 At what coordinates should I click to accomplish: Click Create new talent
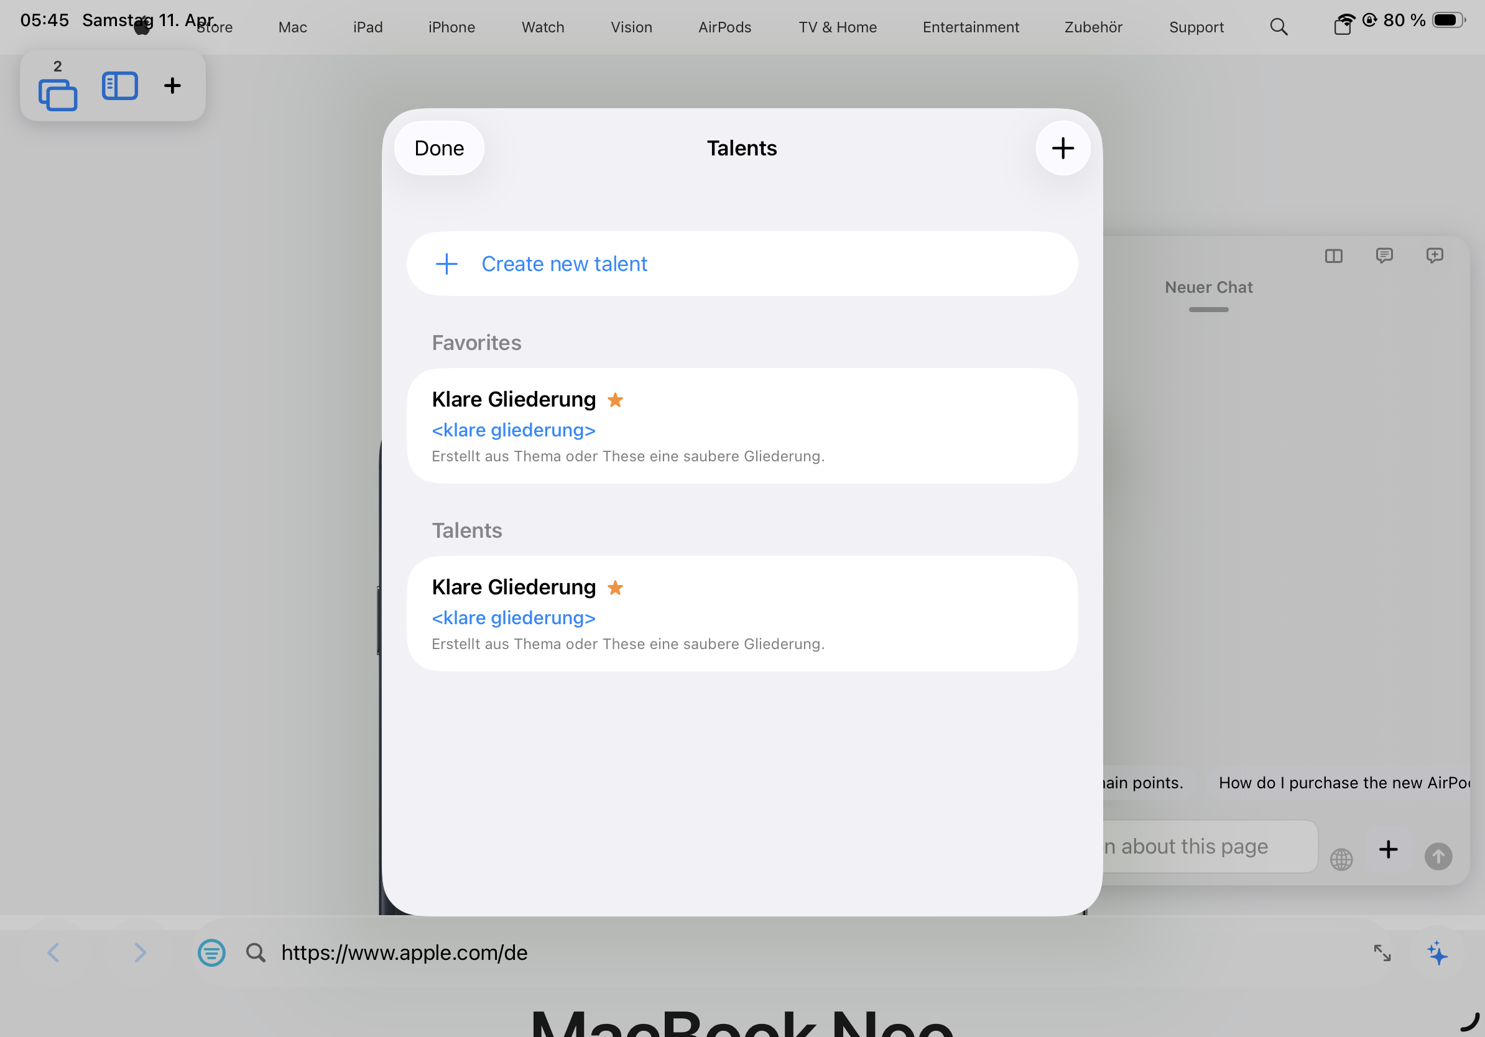564,264
